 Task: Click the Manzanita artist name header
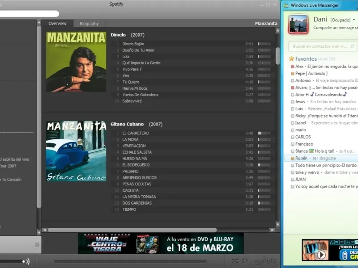266,24
